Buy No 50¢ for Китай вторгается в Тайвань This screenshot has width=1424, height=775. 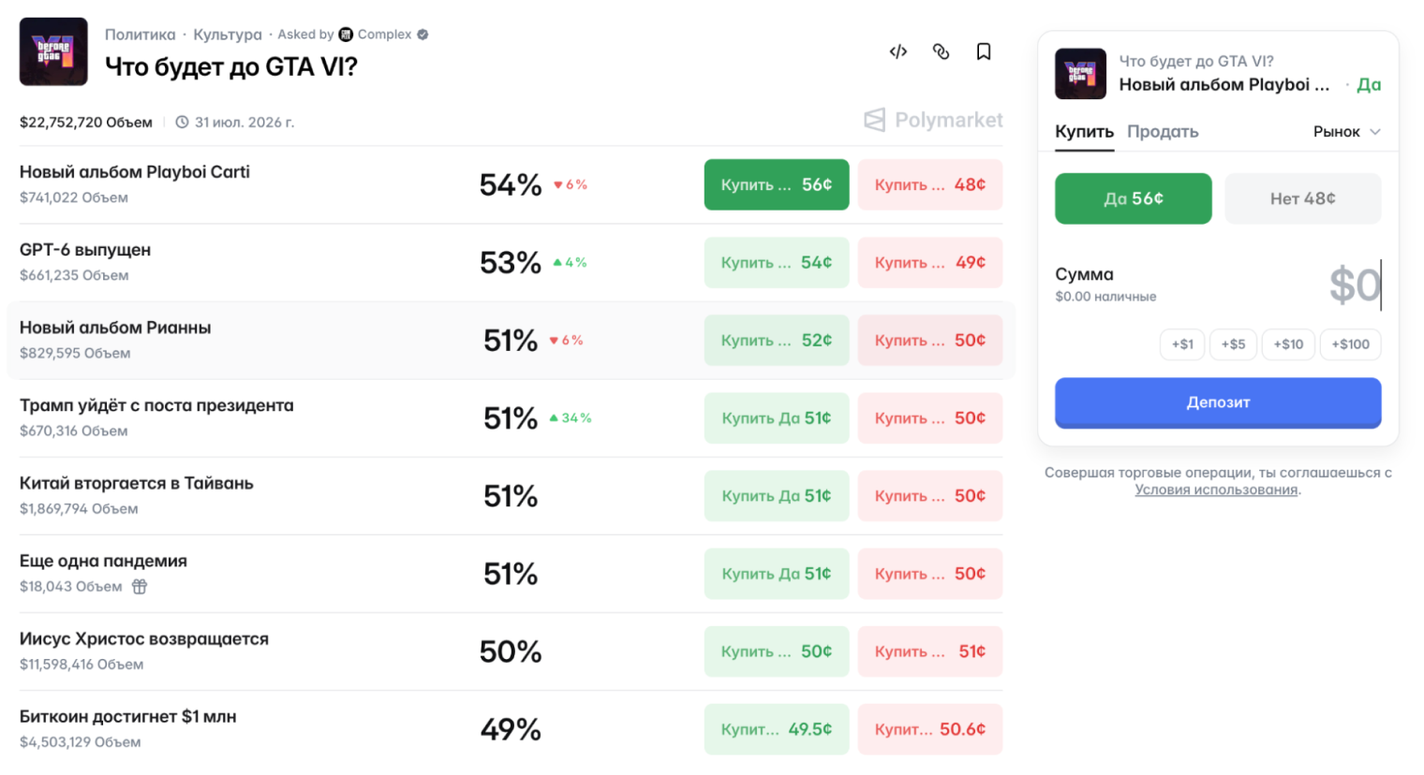click(930, 495)
